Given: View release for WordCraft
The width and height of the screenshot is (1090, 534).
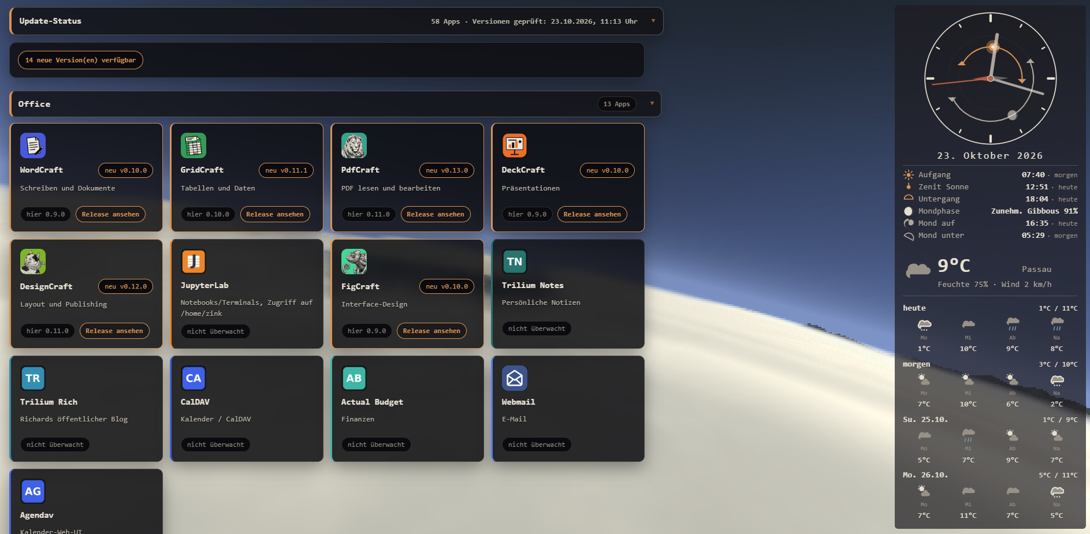Looking at the screenshot, I should click(110, 214).
